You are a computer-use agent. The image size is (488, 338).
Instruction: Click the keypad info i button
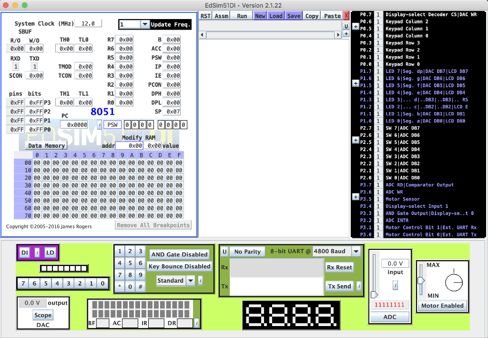[201, 281]
